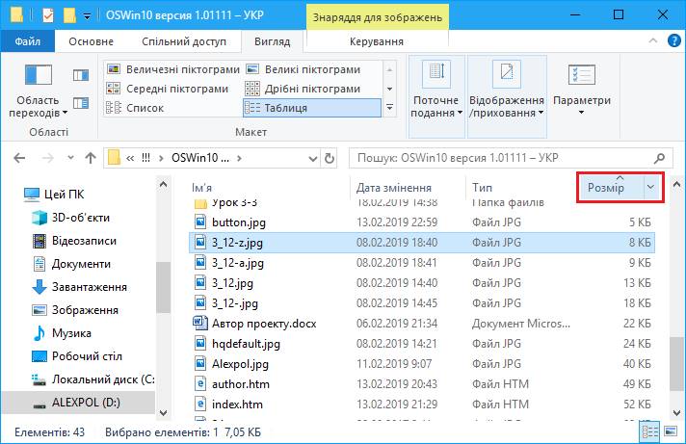Select the index.htm file icon
686x444 pixels.
200,404
